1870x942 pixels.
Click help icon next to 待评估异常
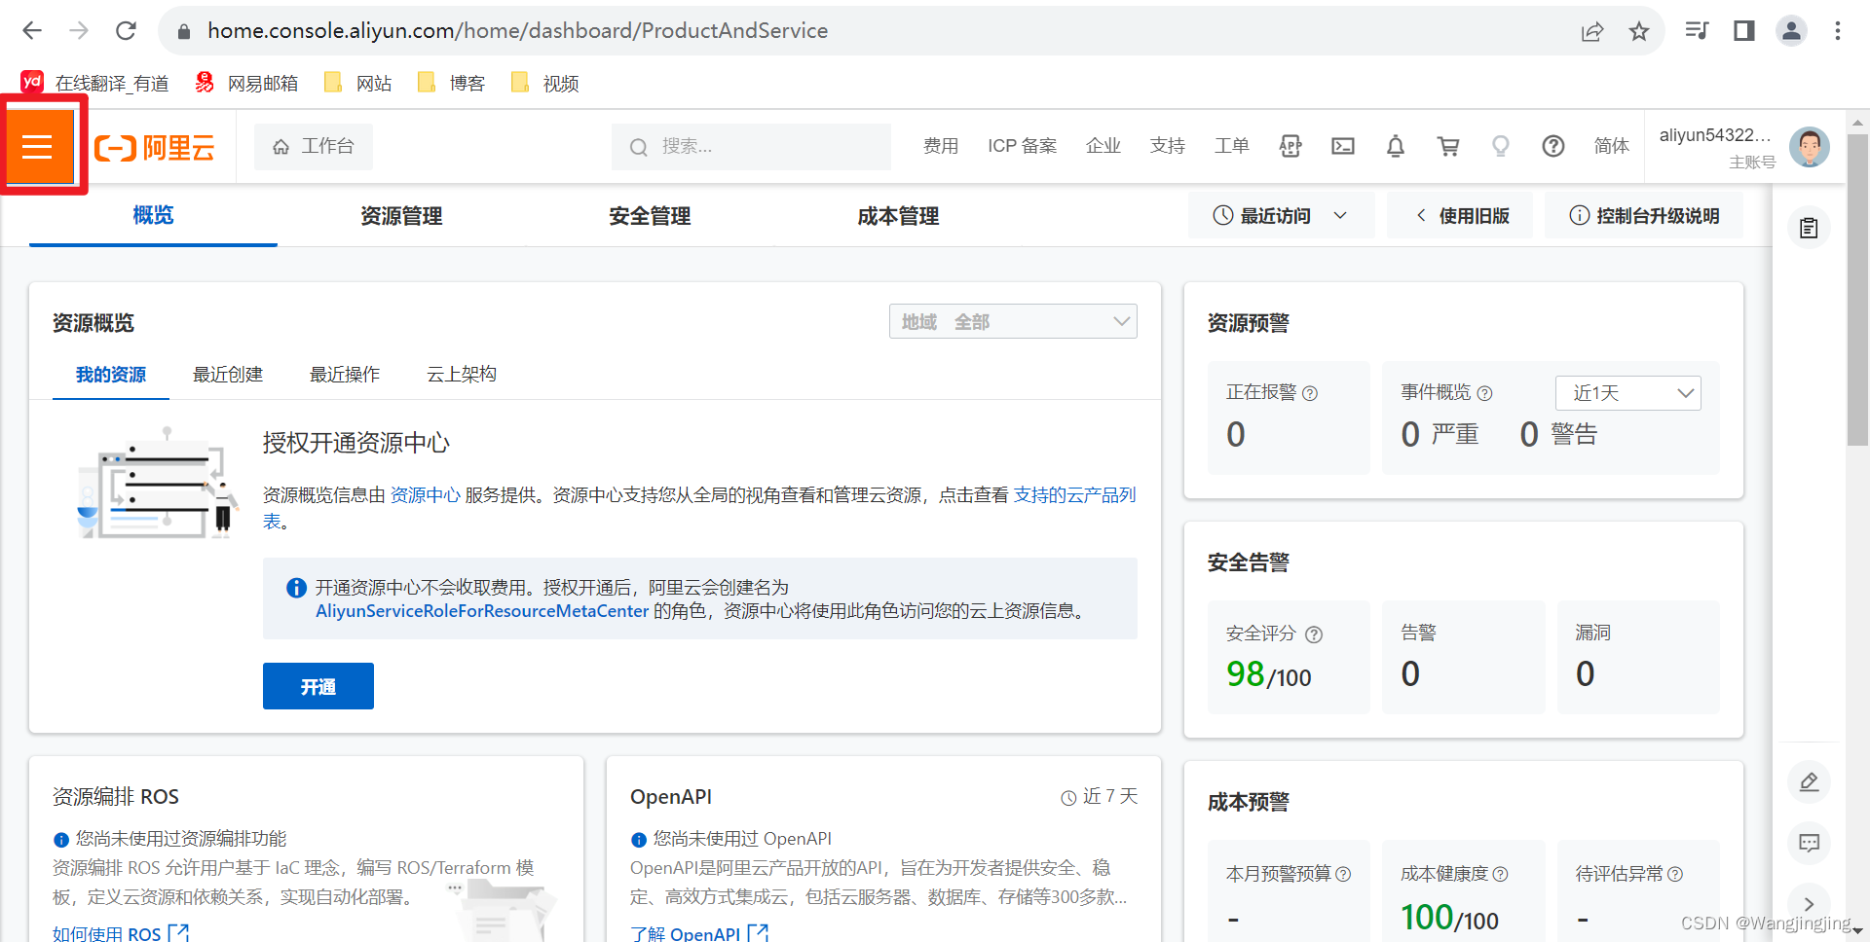1675,874
